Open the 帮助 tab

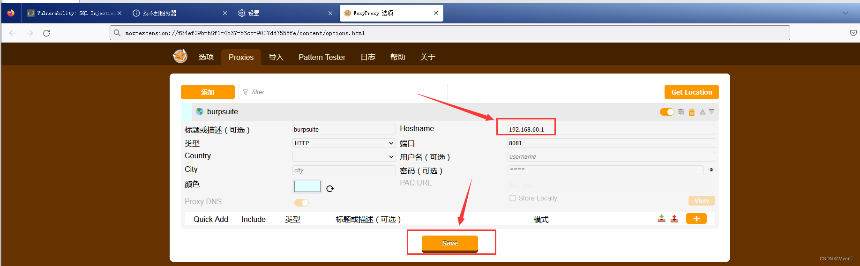point(398,57)
